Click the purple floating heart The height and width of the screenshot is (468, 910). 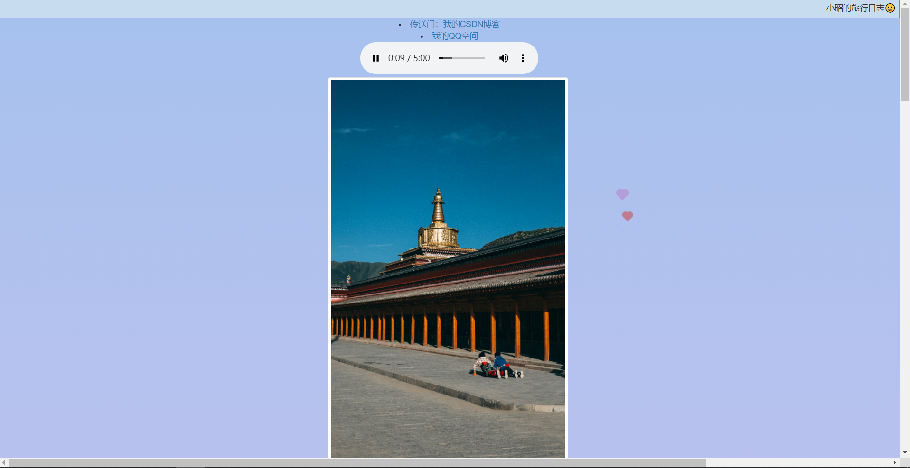[x=622, y=194]
